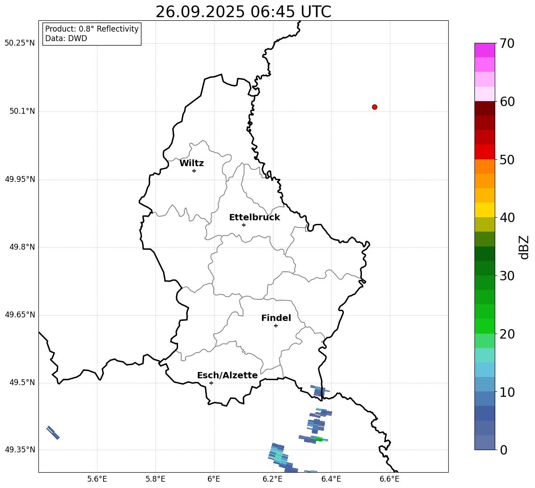
Task: Click the green reflectivity core near 6.35°E
Action: [x=319, y=439]
